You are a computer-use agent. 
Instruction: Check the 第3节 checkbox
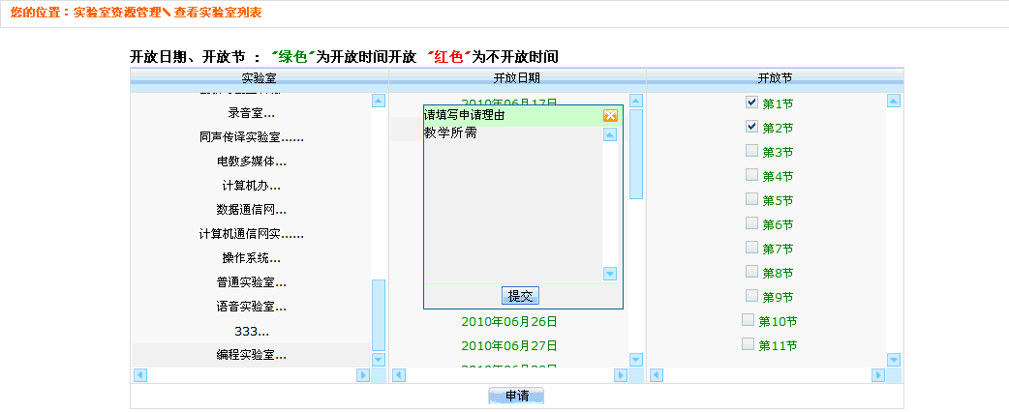[752, 150]
